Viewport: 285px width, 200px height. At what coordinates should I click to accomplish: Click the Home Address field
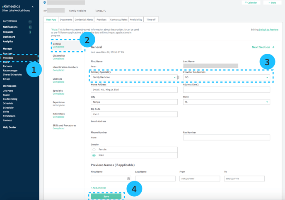click(x=134, y=90)
